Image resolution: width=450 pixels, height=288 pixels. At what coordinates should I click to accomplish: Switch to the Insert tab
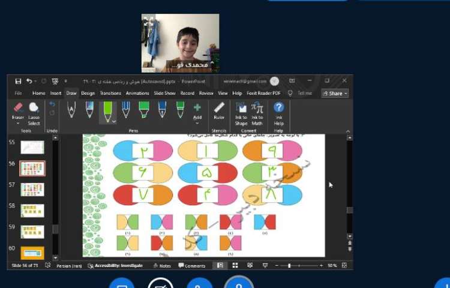[x=56, y=93]
